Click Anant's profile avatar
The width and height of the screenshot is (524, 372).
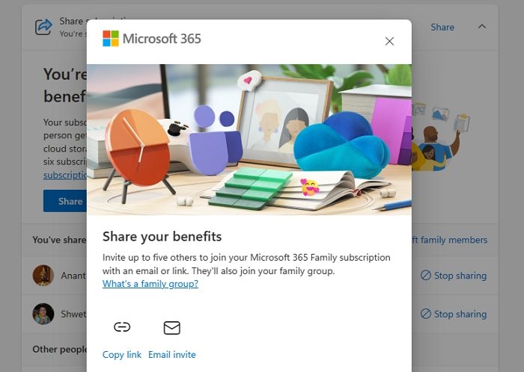(x=43, y=276)
